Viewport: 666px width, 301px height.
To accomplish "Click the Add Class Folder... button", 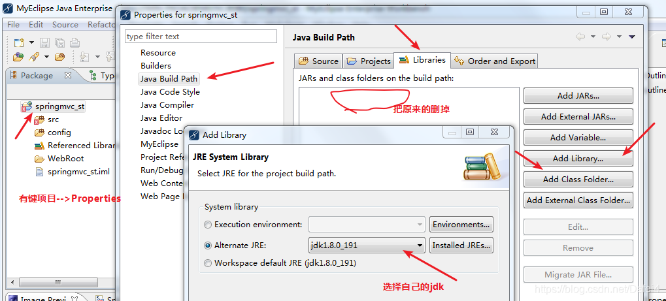I will [578, 180].
